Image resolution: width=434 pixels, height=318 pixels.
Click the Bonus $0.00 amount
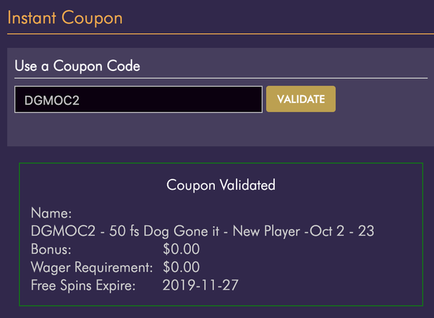point(182,249)
